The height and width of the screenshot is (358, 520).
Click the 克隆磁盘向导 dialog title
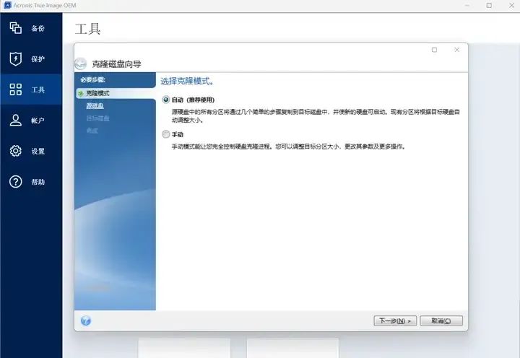(x=116, y=64)
